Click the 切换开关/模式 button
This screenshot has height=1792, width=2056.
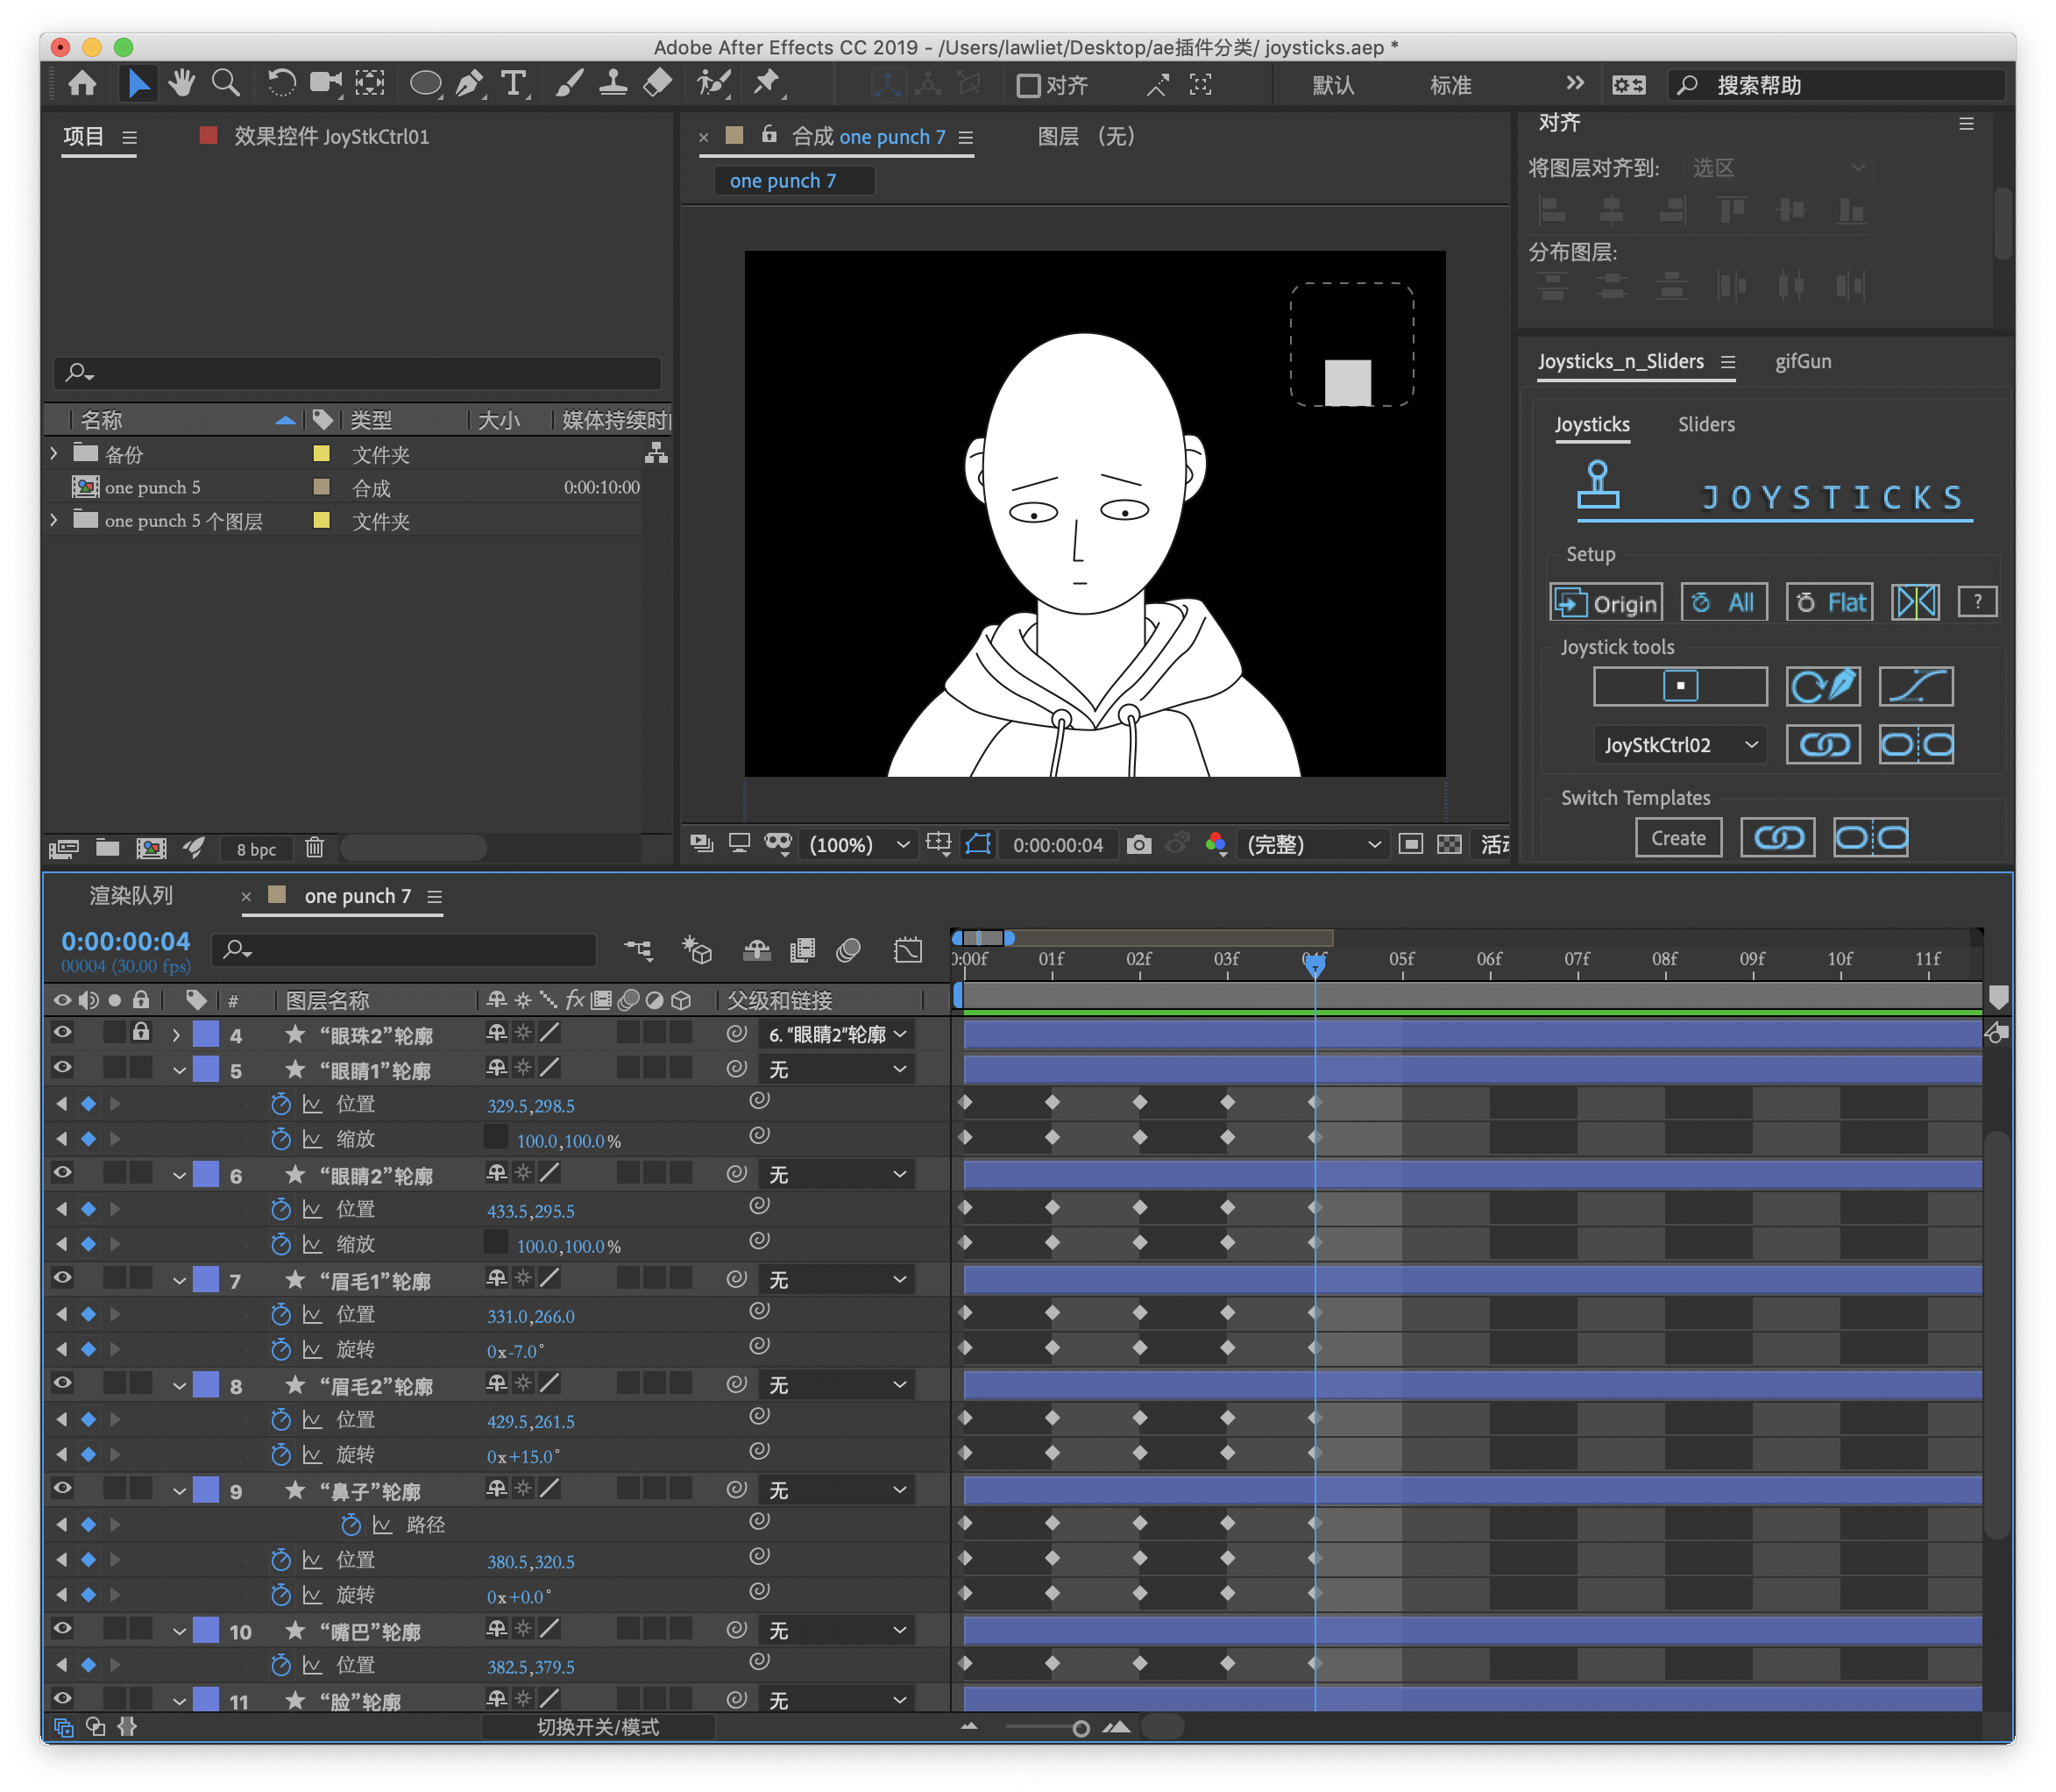[598, 1727]
